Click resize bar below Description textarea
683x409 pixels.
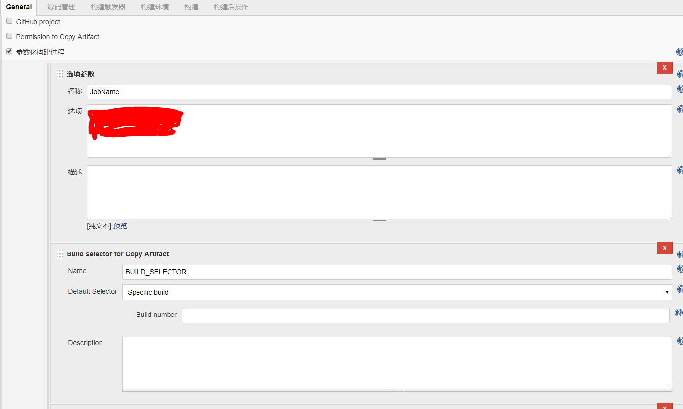(x=397, y=390)
